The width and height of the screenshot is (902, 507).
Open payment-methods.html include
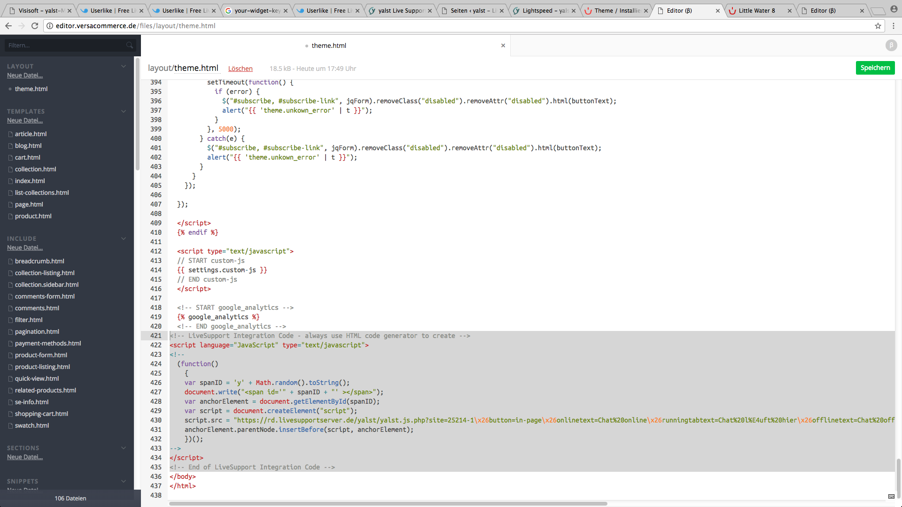point(48,344)
